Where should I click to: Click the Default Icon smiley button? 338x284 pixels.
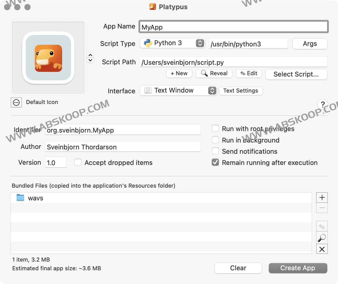(16, 102)
